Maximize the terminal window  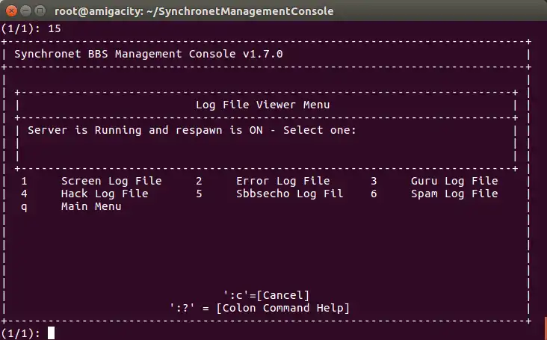coord(40,11)
